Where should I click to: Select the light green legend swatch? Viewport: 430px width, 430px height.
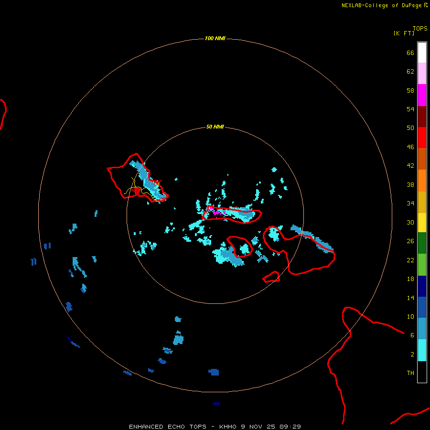coord(422,265)
